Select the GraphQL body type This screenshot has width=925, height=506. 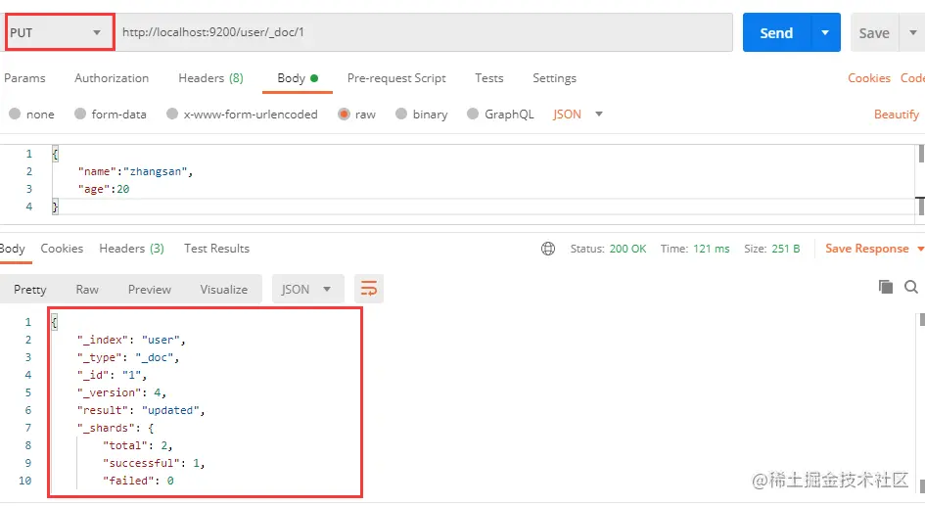click(500, 115)
